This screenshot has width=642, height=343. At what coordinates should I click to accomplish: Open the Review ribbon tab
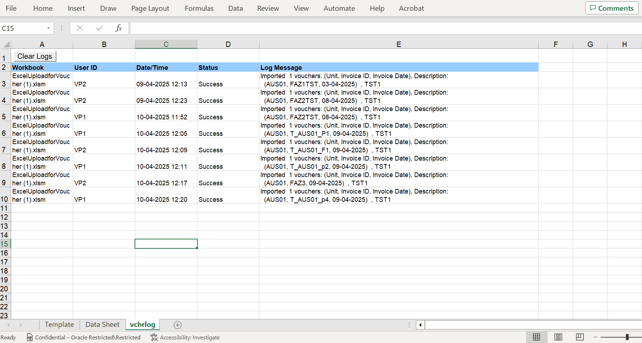tap(268, 8)
